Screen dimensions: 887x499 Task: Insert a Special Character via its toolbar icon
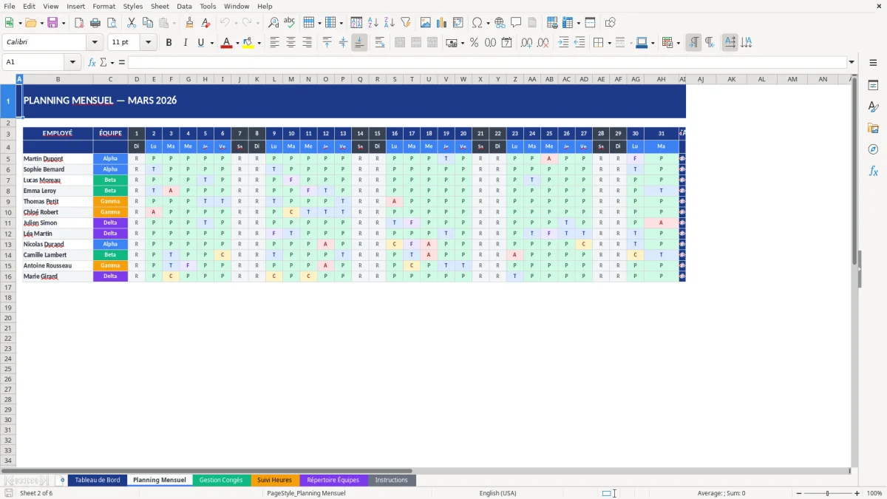pos(477,22)
